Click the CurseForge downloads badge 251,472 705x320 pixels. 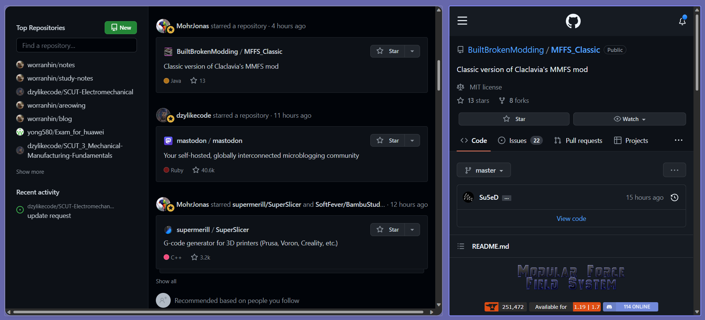[x=505, y=307]
